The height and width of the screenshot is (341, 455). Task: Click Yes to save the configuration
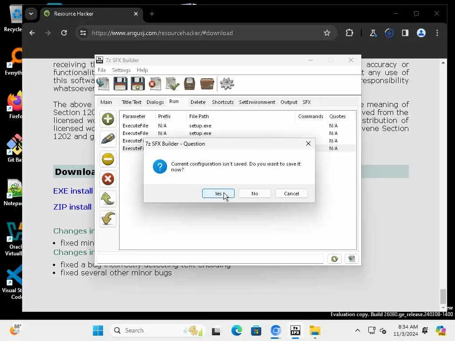[x=218, y=194]
